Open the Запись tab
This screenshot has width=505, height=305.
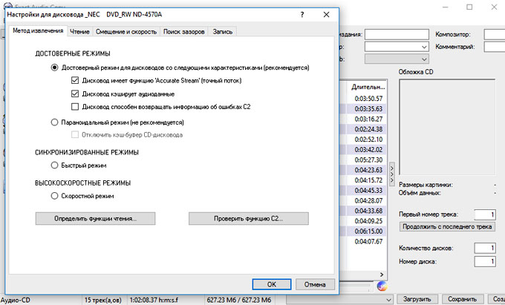point(223,32)
